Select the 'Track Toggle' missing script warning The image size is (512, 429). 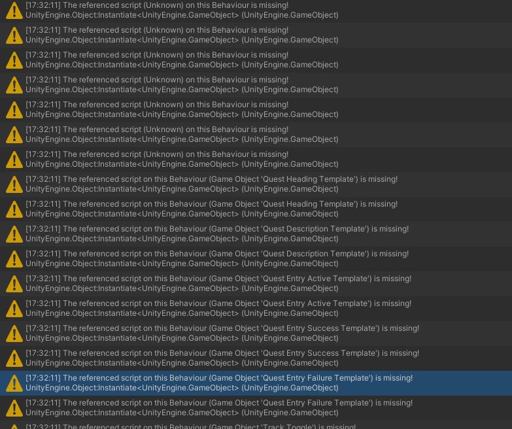[x=256, y=425]
